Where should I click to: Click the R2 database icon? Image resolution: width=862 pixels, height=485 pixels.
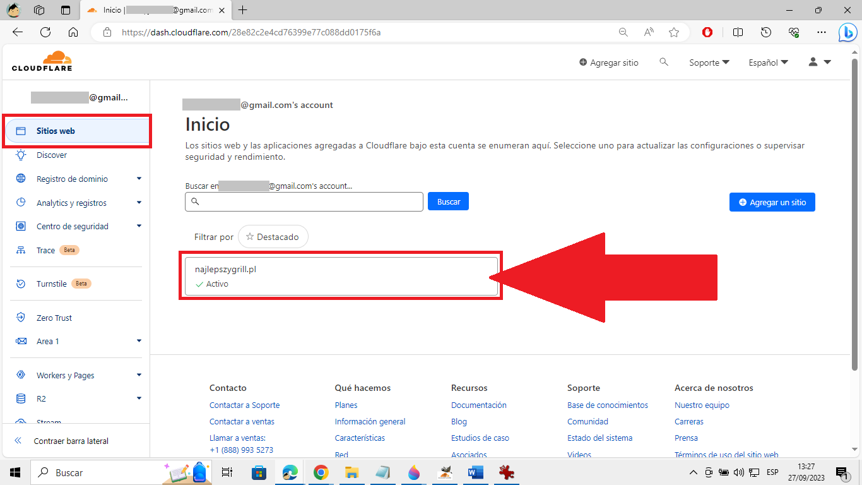pyautogui.click(x=21, y=398)
